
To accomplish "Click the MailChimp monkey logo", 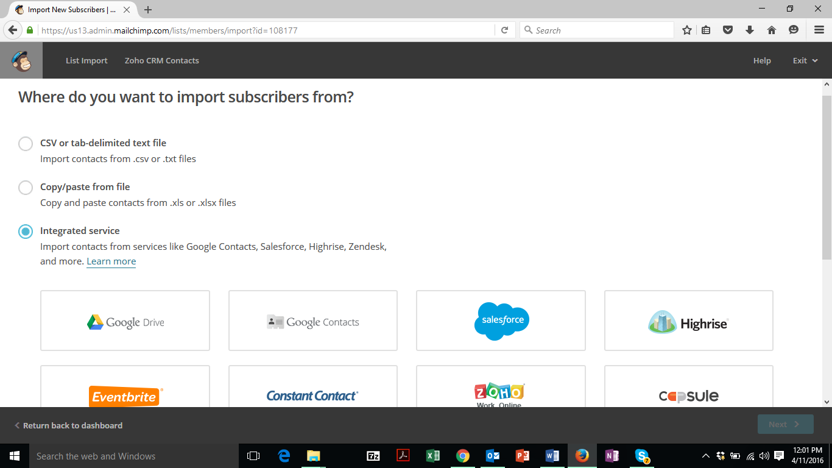I will tap(21, 60).
